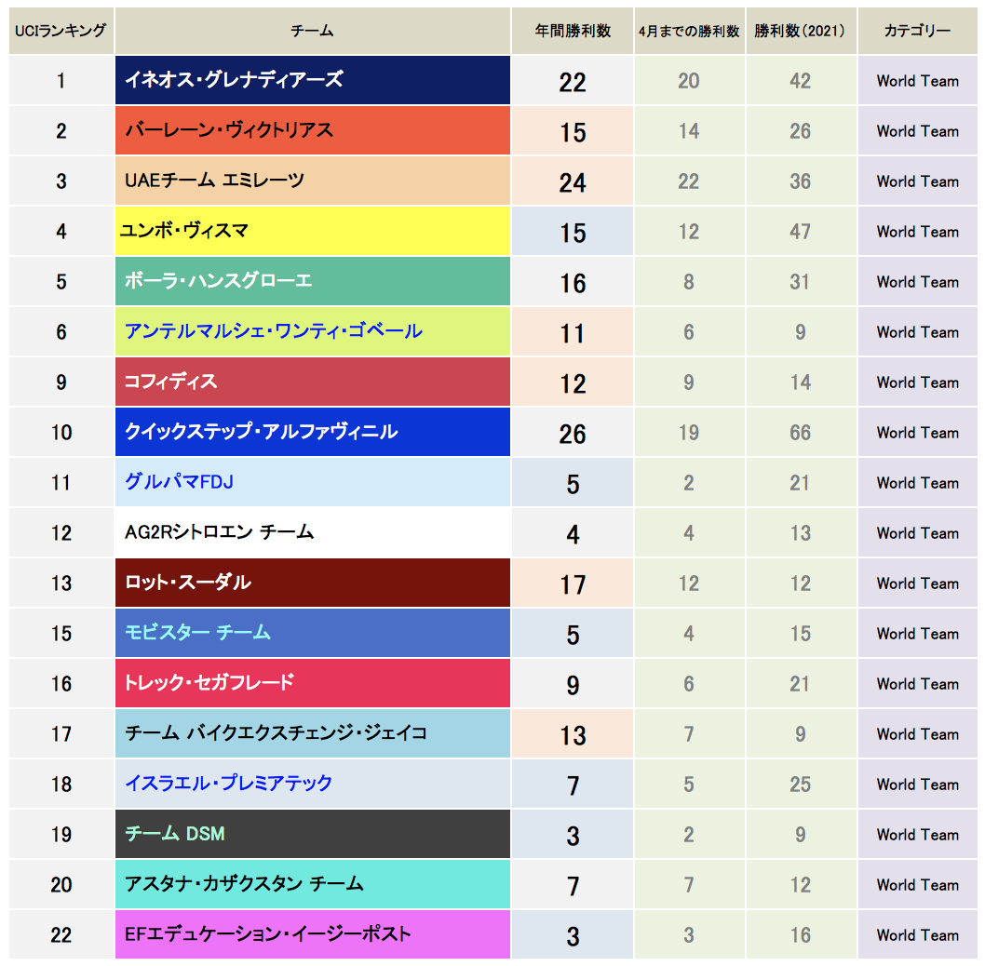
Task: Click the UCIランキング column header
Action: click(x=61, y=31)
